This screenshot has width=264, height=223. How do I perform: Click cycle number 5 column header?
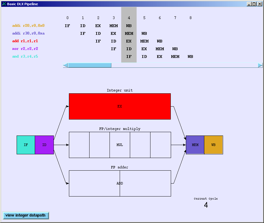144,18
